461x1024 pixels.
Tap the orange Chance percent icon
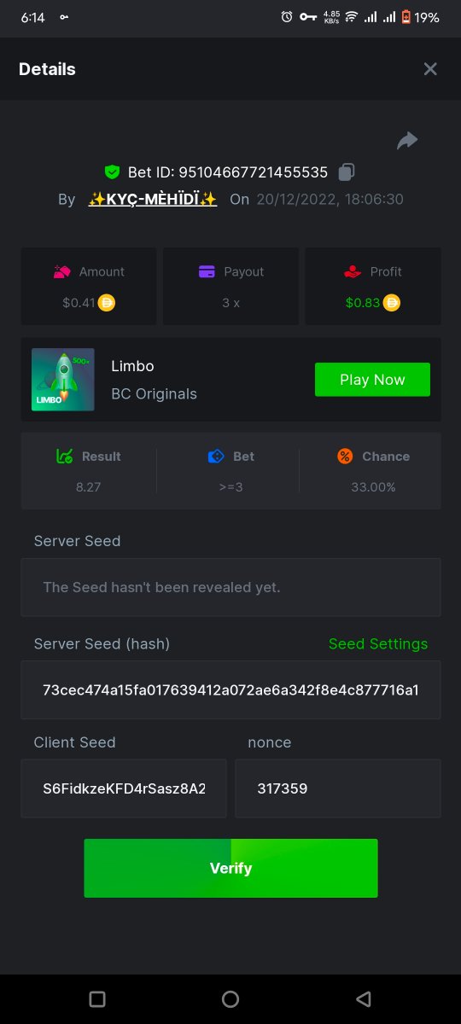tap(345, 457)
